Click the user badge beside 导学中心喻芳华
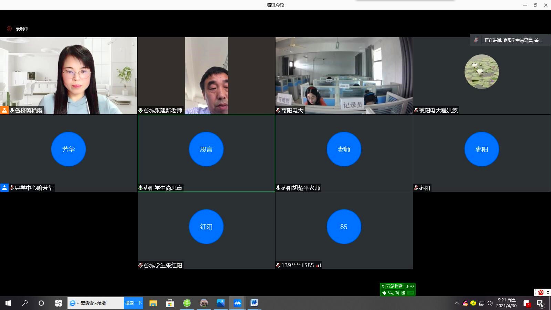 tap(4, 188)
